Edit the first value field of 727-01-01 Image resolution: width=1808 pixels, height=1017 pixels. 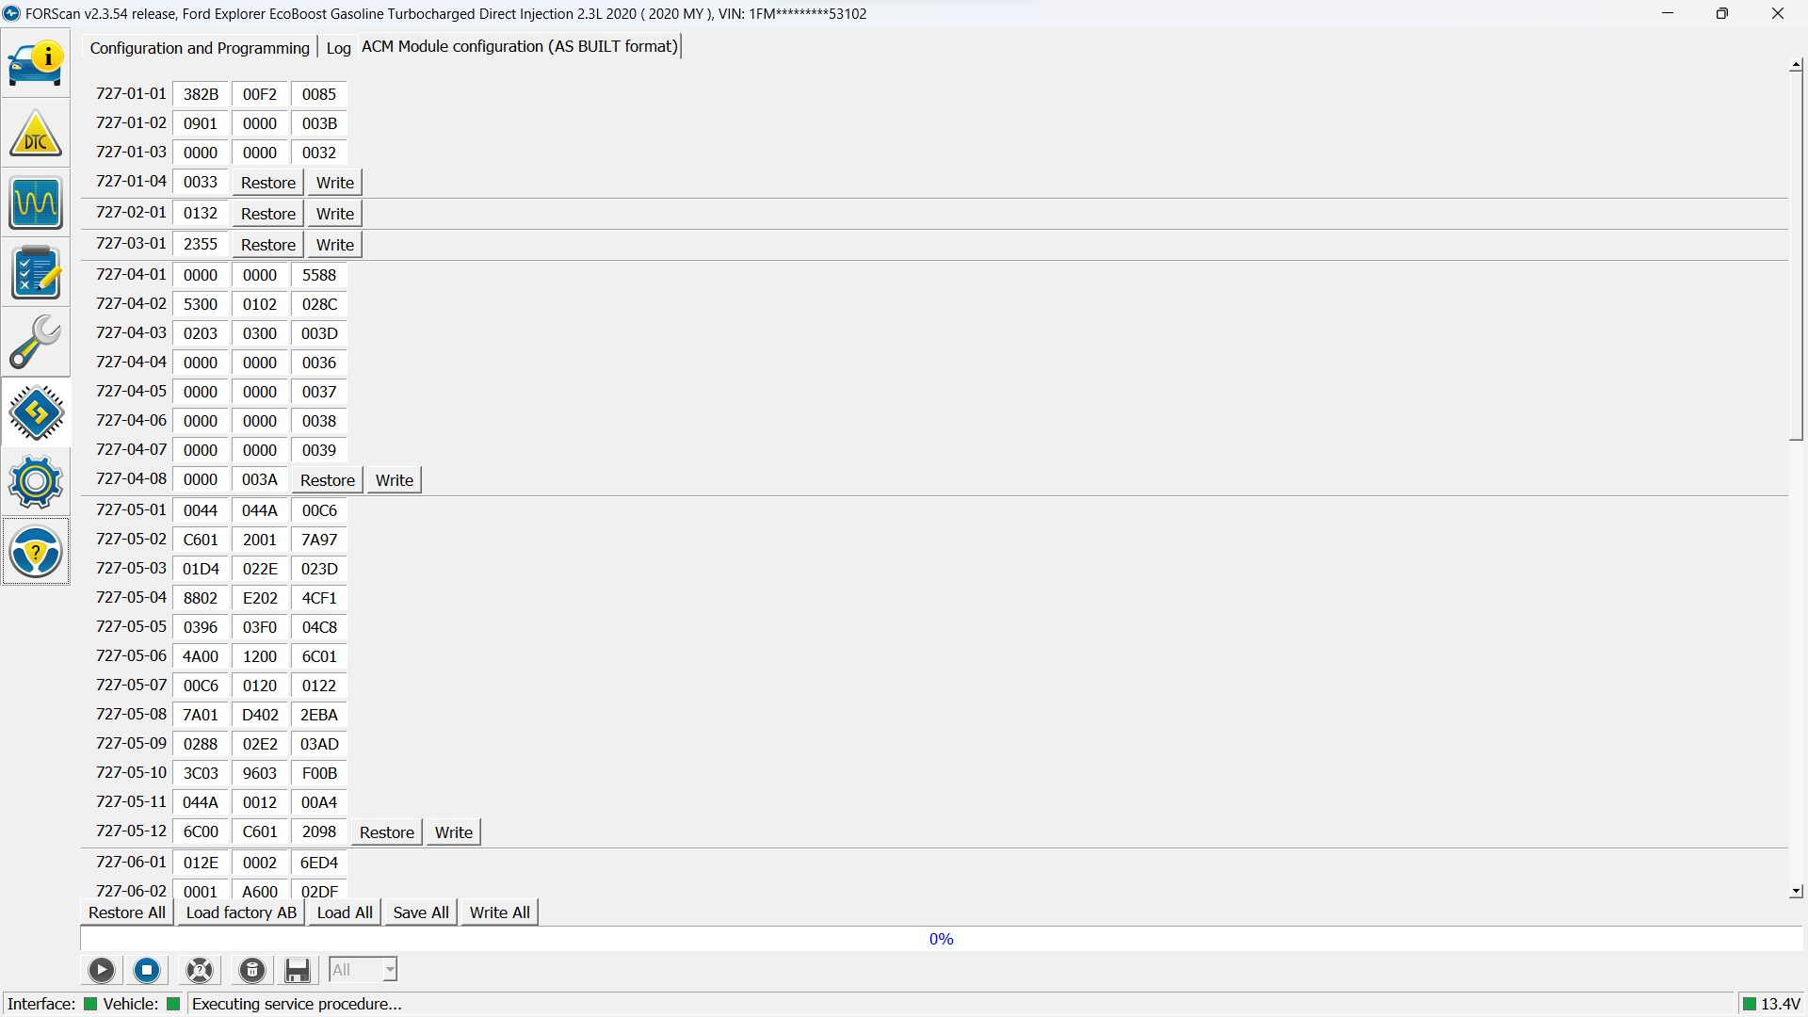pos(201,94)
